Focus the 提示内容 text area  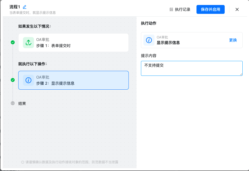192,68
